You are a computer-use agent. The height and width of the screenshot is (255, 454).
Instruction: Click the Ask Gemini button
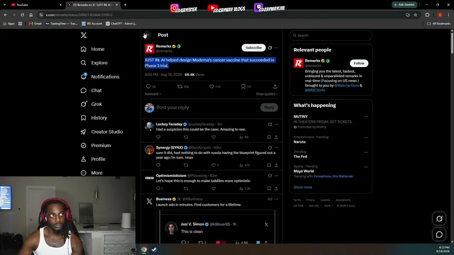[x=404, y=5]
